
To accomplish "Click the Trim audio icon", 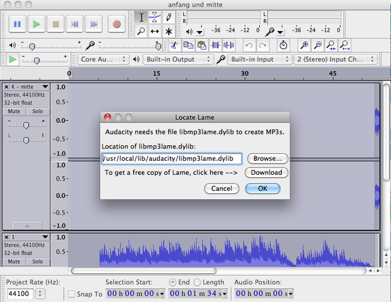I will click(x=215, y=45).
